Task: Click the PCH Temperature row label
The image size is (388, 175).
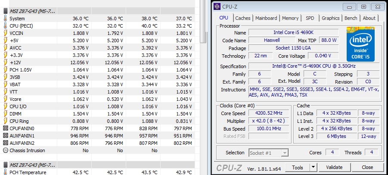Action: (x=28, y=172)
